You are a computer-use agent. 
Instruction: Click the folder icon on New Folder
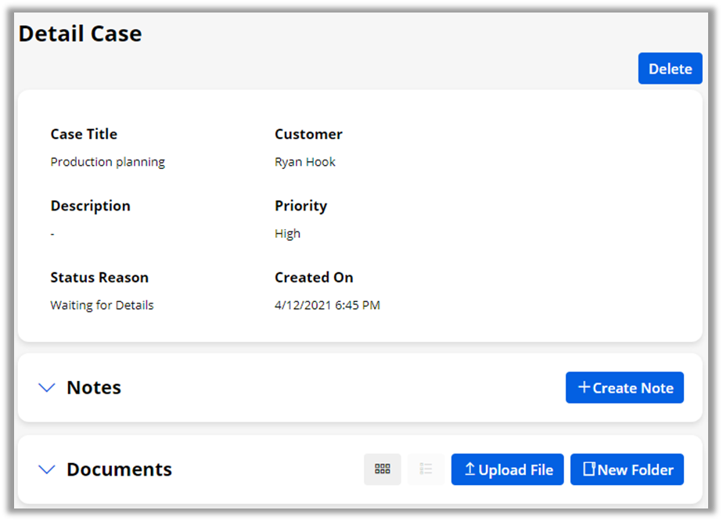(589, 469)
